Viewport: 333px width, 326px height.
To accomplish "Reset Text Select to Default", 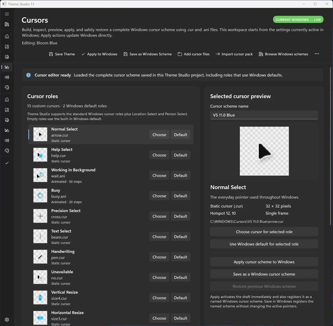I will tap(180, 237).
